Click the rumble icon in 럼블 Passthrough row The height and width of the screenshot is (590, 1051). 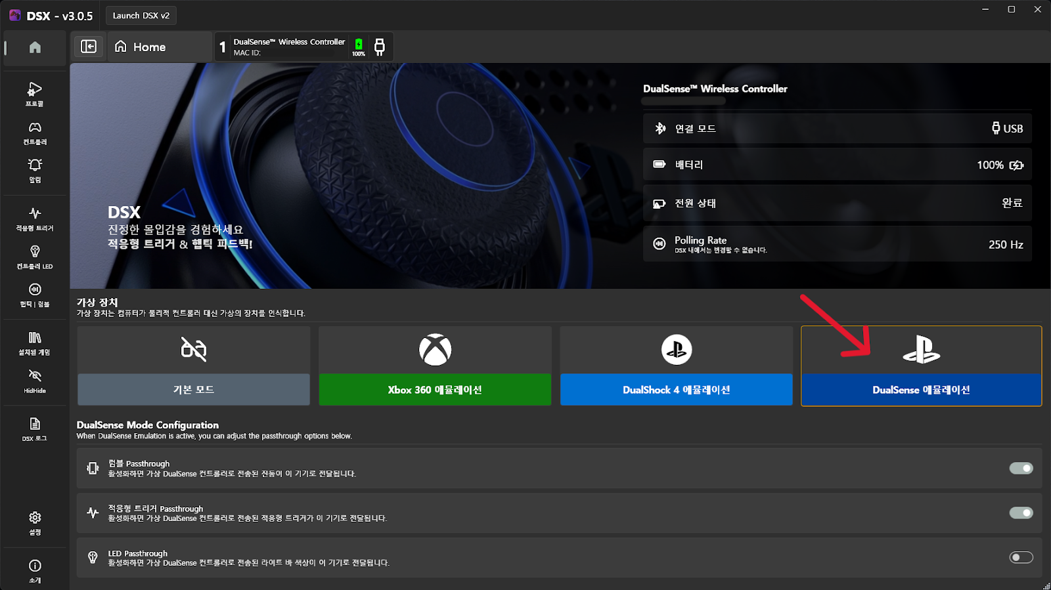click(x=93, y=468)
